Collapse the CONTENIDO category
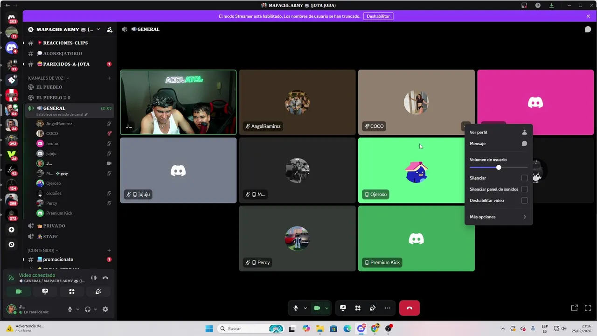This screenshot has width=597, height=336. (x=43, y=251)
